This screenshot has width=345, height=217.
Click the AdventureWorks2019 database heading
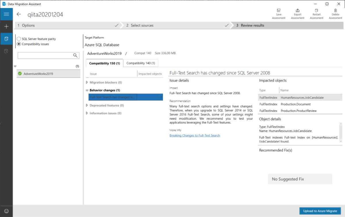click(x=104, y=53)
